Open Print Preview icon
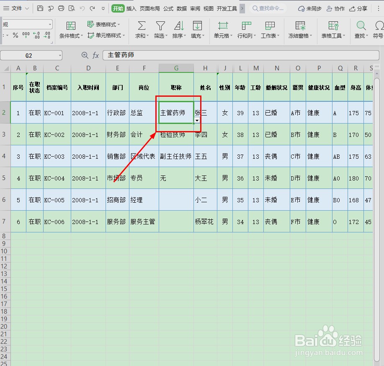 point(72,8)
